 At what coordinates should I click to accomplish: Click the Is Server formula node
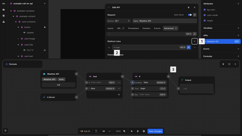[x=58, y=97]
